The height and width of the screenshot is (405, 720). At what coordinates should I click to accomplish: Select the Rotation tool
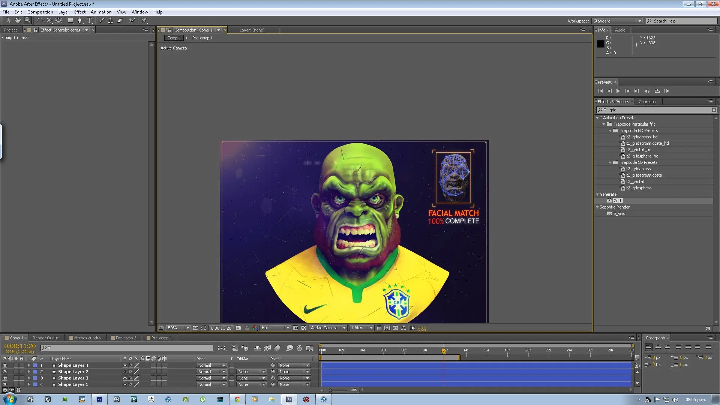tap(39, 21)
